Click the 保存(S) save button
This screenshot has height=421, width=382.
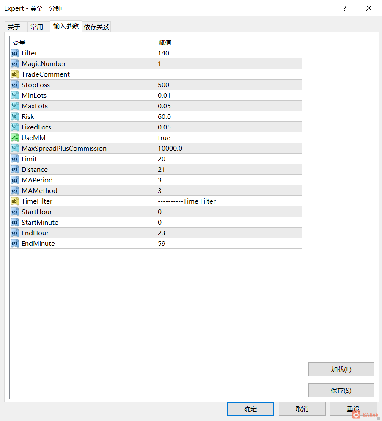(x=341, y=391)
